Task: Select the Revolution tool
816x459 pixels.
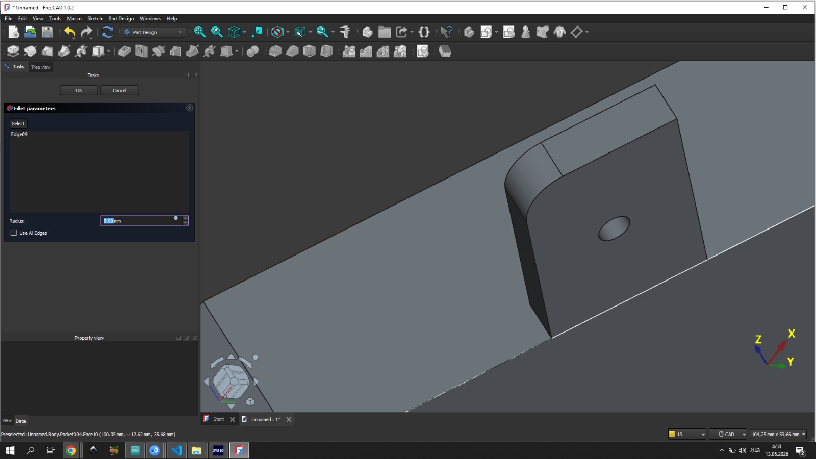Action: (x=30, y=51)
